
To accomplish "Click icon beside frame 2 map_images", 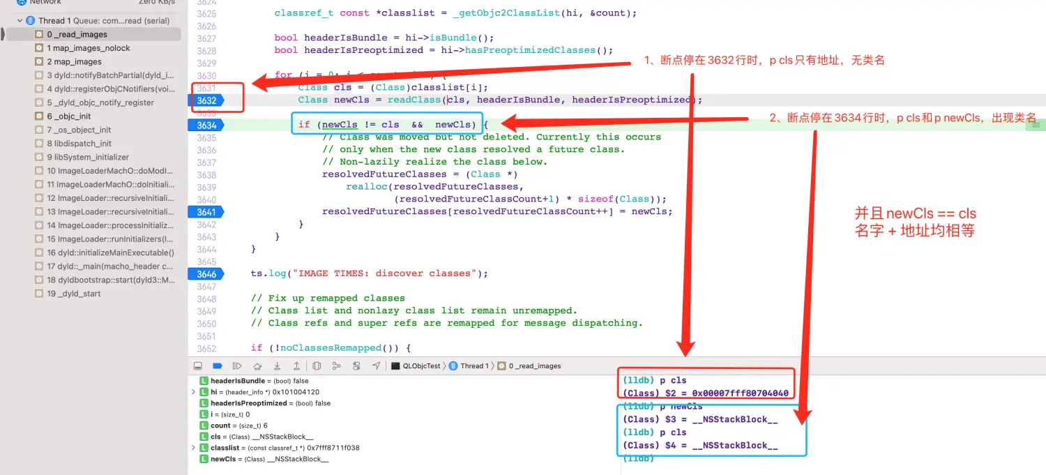I will point(39,61).
